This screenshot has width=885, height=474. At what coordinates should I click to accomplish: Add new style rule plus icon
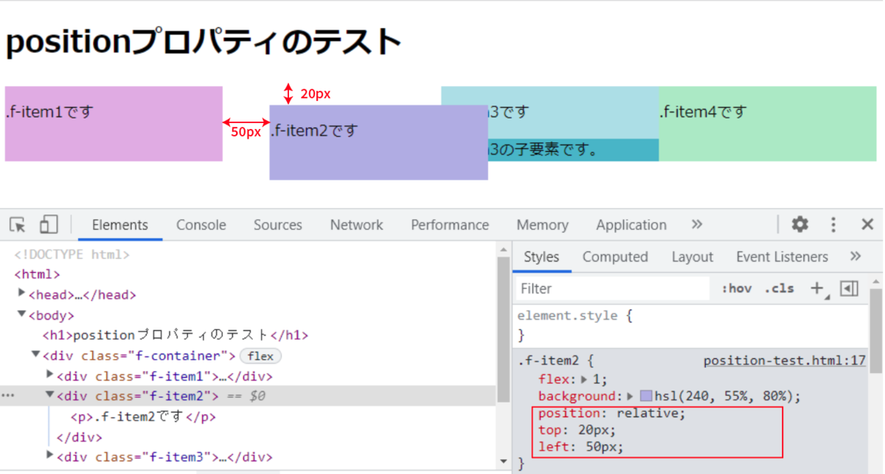coord(816,288)
